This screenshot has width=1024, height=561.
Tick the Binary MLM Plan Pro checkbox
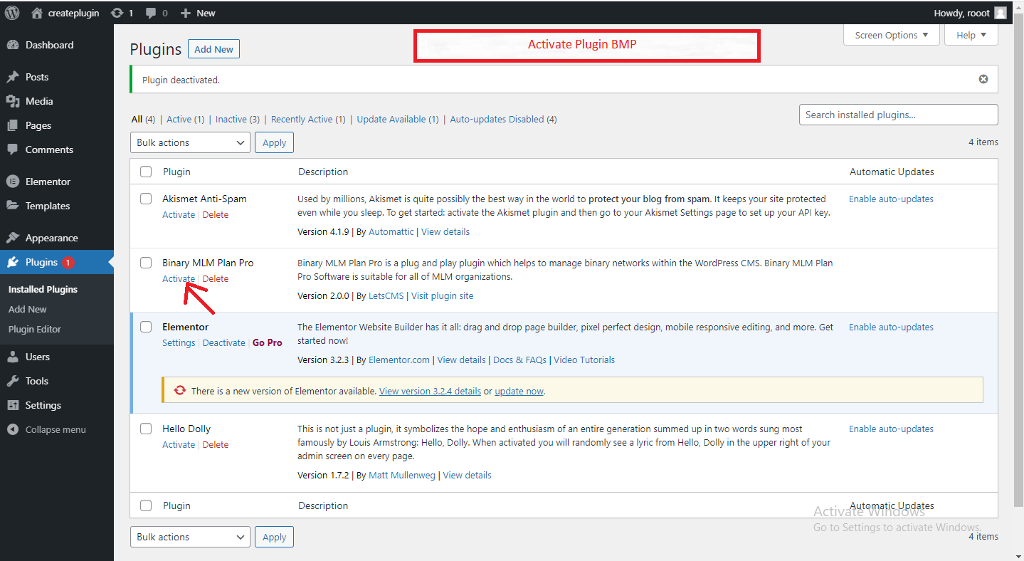[x=146, y=263]
